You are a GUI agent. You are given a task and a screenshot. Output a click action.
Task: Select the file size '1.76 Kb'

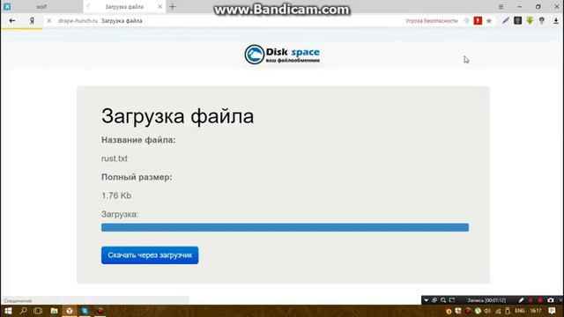point(116,195)
